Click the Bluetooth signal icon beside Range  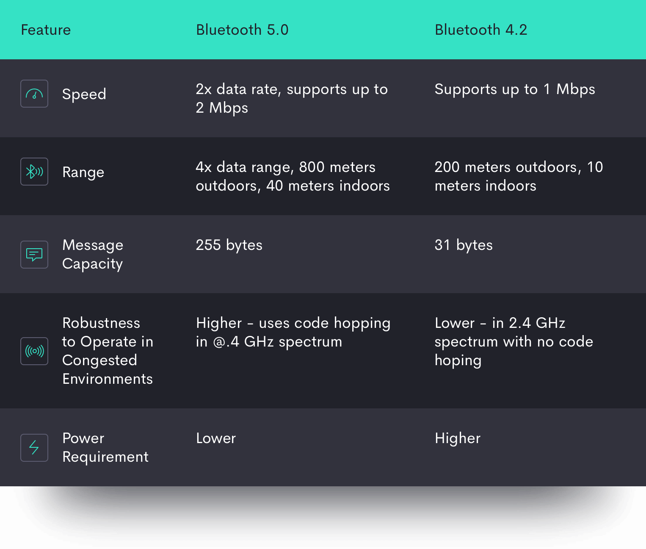pos(34,172)
